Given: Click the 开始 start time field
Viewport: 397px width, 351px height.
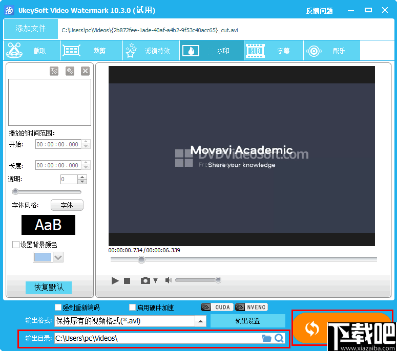Looking at the screenshot, I should pyautogui.click(x=58, y=144).
